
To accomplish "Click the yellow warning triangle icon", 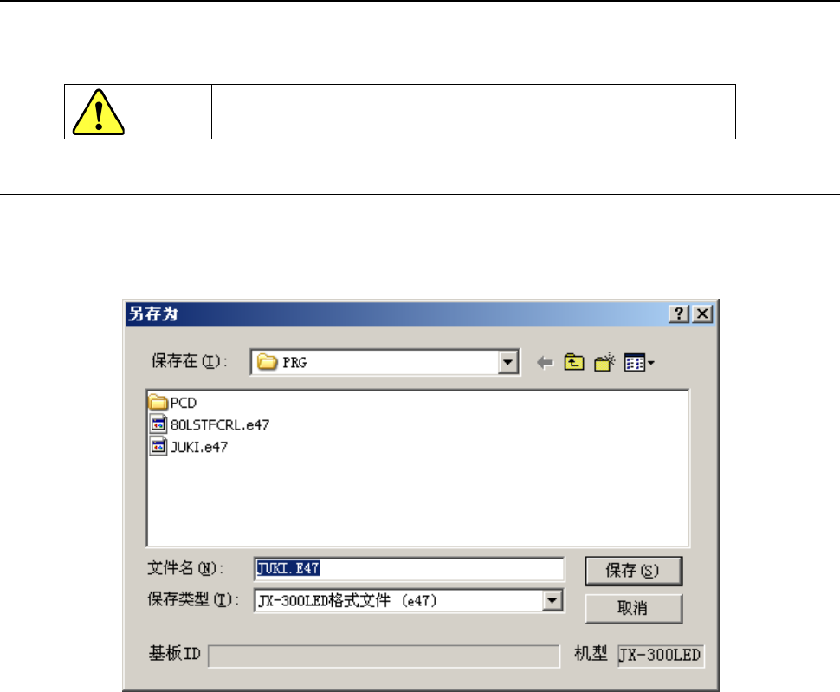I will (x=98, y=112).
